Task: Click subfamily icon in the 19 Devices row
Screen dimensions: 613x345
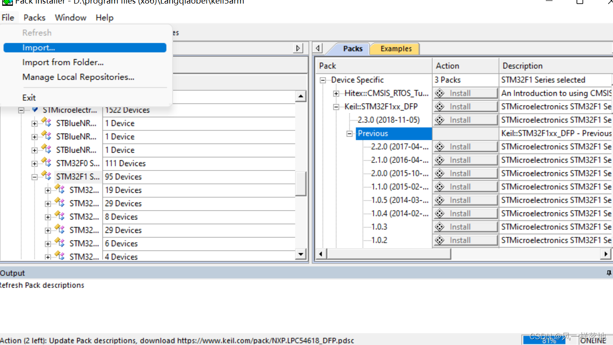Action: click(x=60, y=190)
